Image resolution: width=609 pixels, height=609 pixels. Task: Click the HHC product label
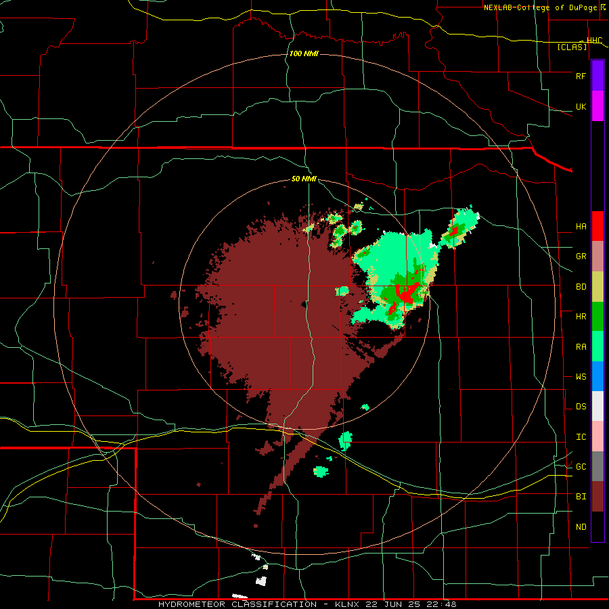coord(594,41)
